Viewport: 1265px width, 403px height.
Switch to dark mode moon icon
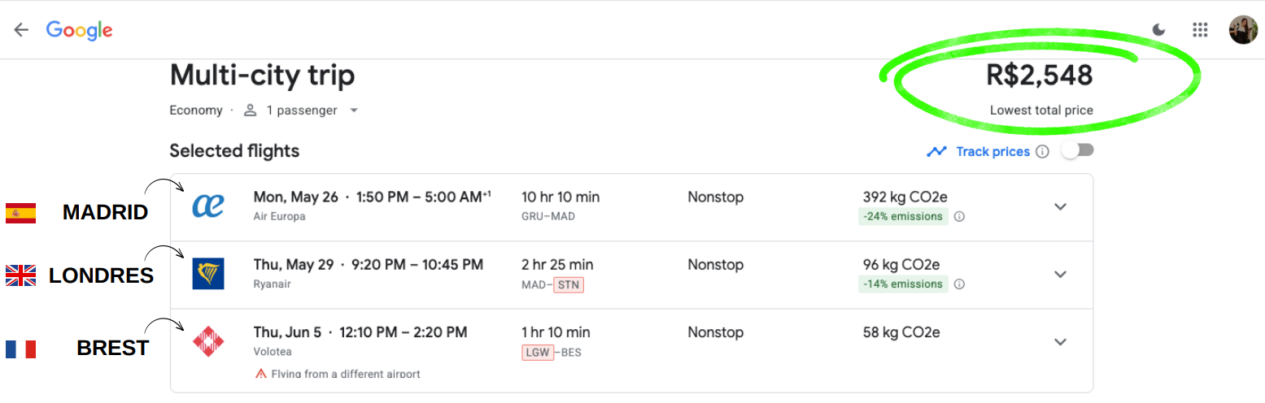pos(1159,30)
